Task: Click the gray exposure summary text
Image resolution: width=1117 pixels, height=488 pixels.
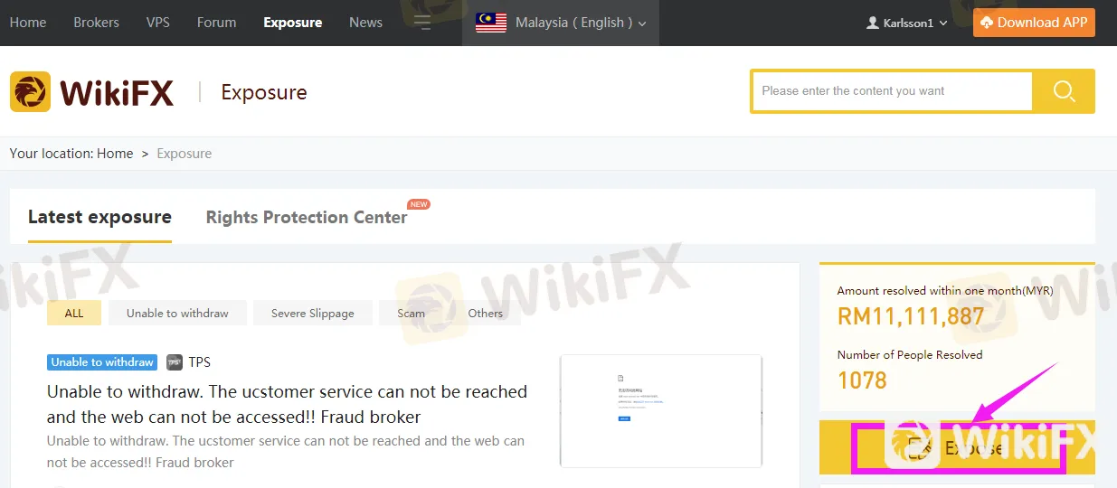Action: tap(286, 452)
